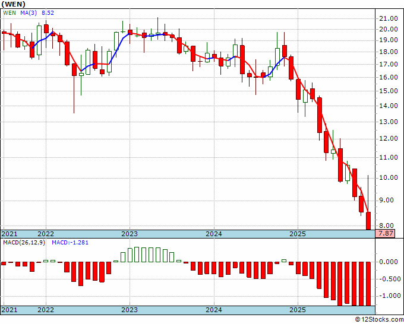Click the 12.00 price axis label
The image size is (404, 324).
pyautogui.click(x=389, y=139)
